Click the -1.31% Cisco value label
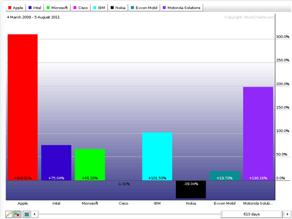Viewport: 292px width, 219px height. pyautogui.click(x=123, y=184)
